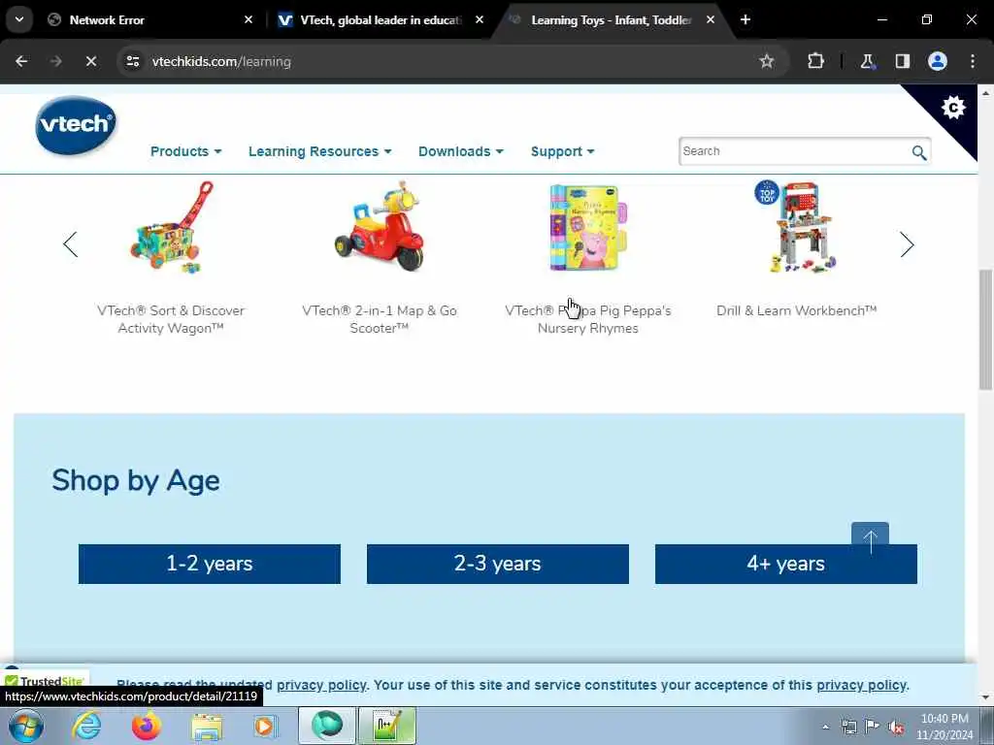Viewport: 994px width, 745px height.
Task: Launch Firefox from taskbar
Action: coord(147,726)
